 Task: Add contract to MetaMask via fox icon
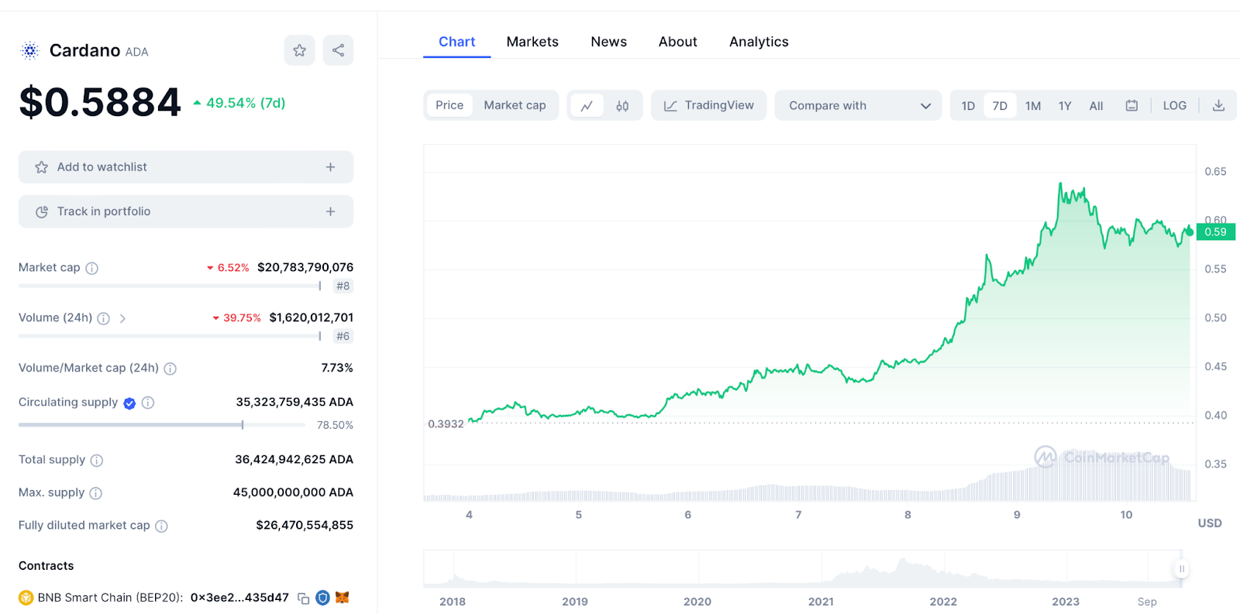coord(342,598)
